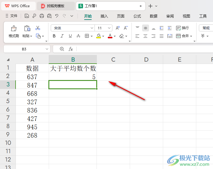Click the distributed alignment icon
This screenshot has height=169, width=213.
(x=170, y=36)
